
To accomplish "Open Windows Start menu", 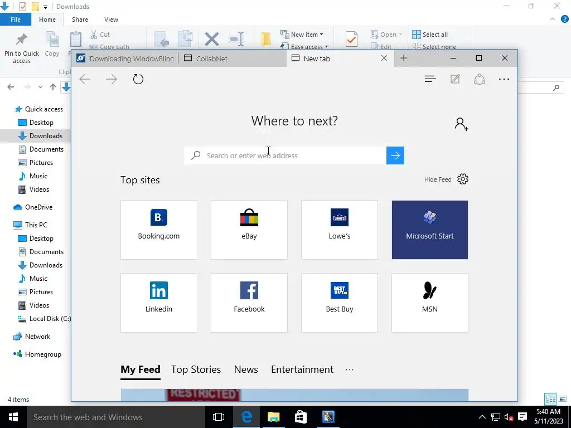I will point(13,417).
